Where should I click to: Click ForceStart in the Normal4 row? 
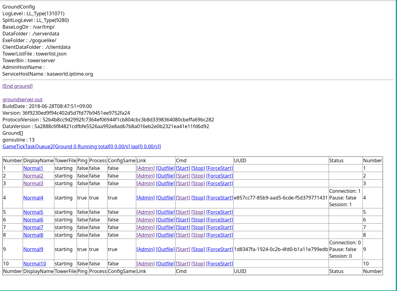[220, 198]
